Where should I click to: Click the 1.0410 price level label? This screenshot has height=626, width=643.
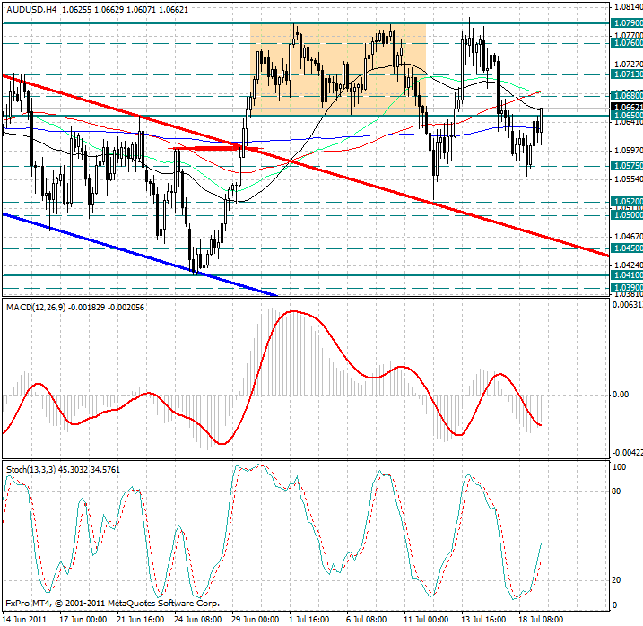(x=627, y=275)
